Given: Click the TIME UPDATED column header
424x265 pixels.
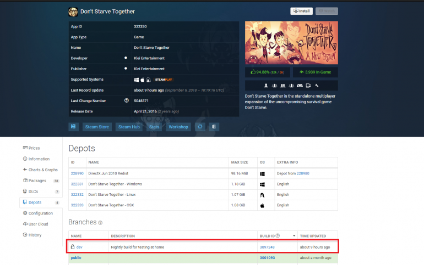Looking at the screenshot, I should coord(313,236).
